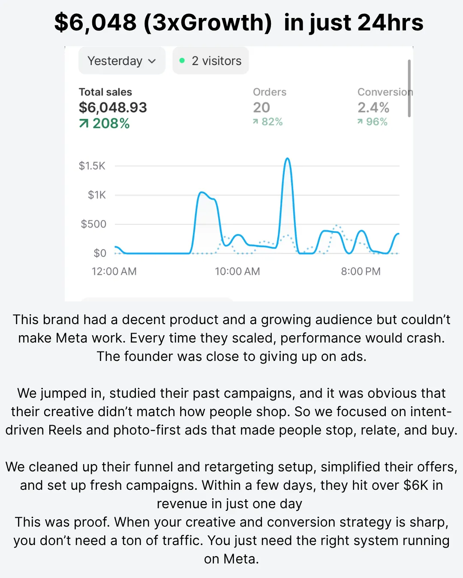Image resolution: width=463 pixels, height=578 pixels.
Task: Select the Orders metric card
Action: point(270,107)
